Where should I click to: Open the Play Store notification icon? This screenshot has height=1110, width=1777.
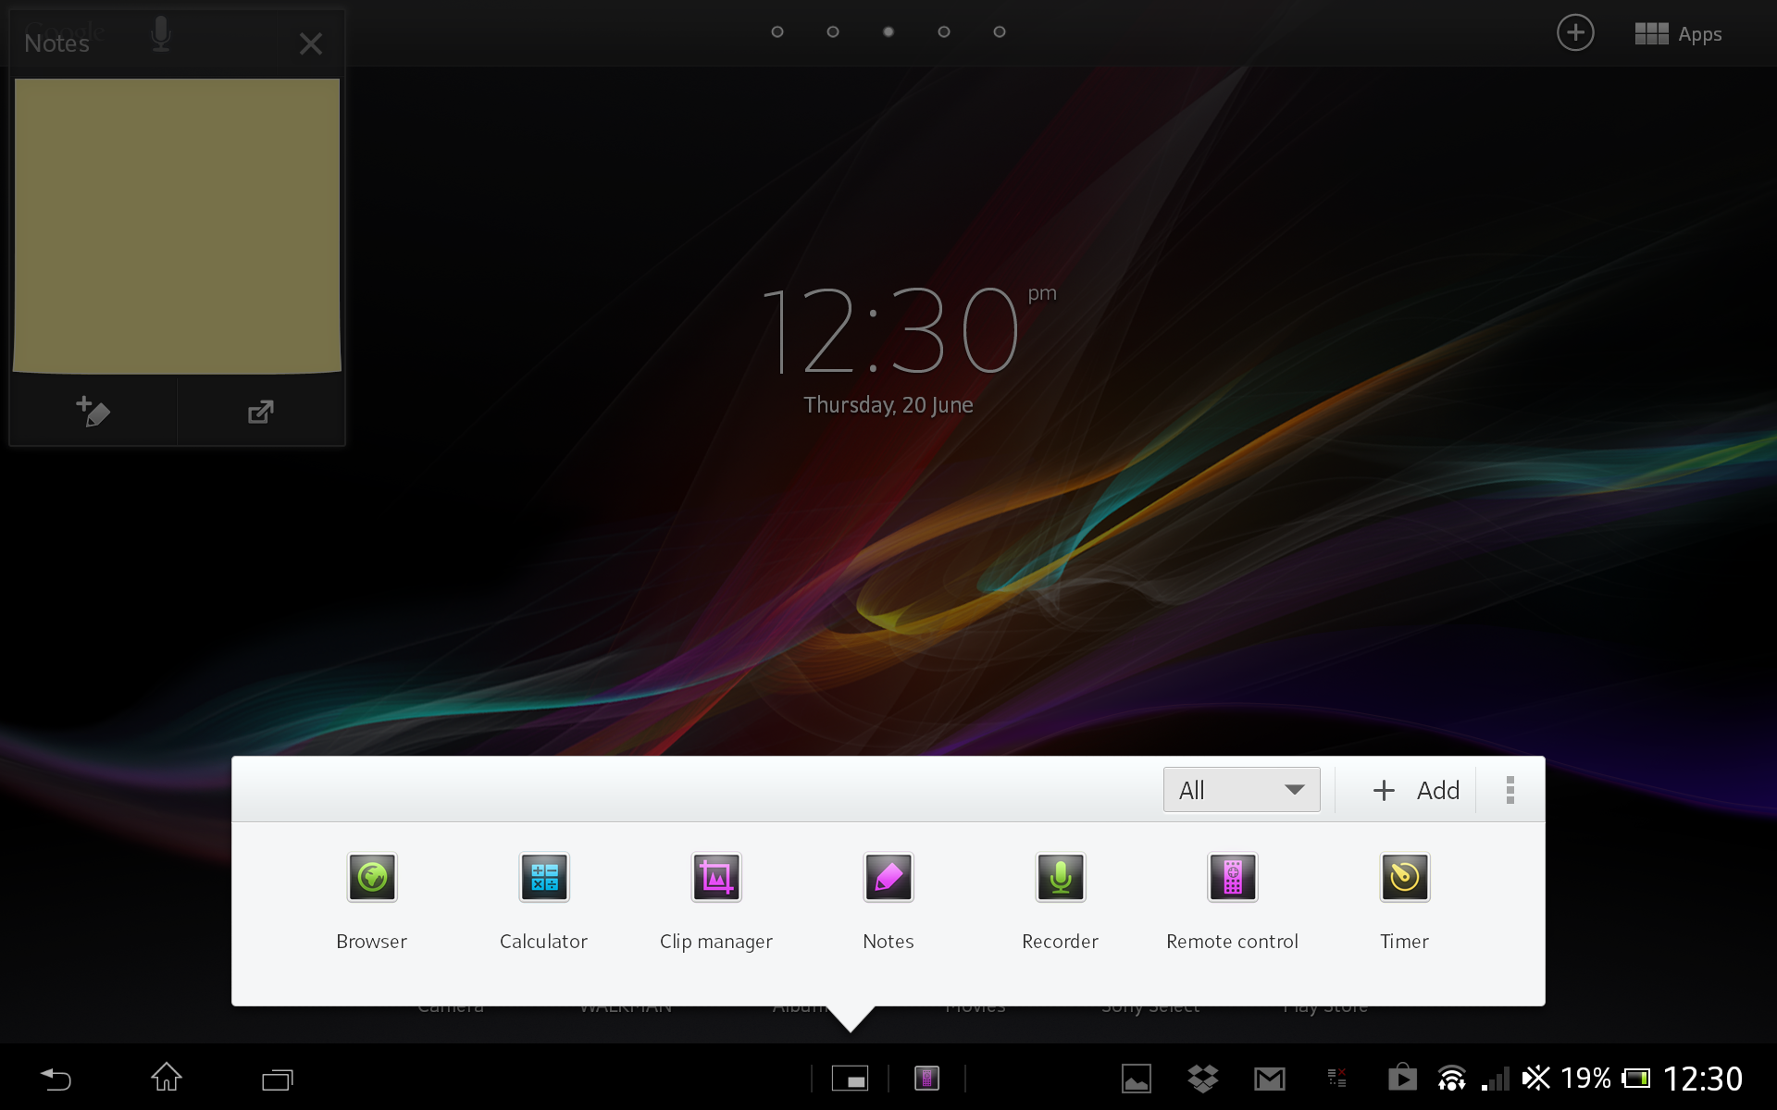(x=1402, y=1077)
